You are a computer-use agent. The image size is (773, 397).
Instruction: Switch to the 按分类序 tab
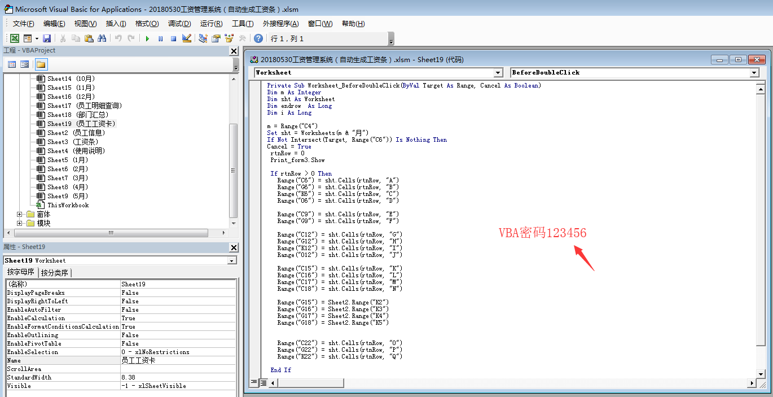[55, 273]
